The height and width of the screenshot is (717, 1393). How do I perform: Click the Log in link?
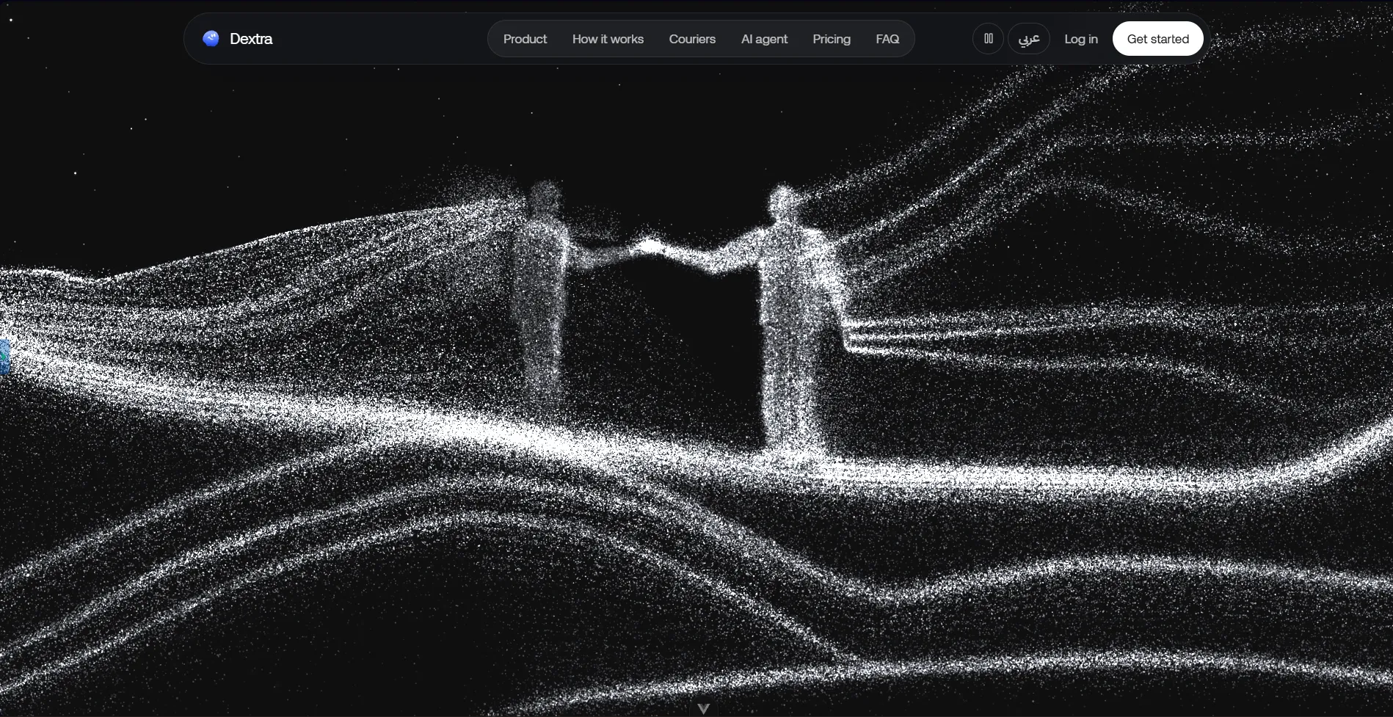point(1081,39)
